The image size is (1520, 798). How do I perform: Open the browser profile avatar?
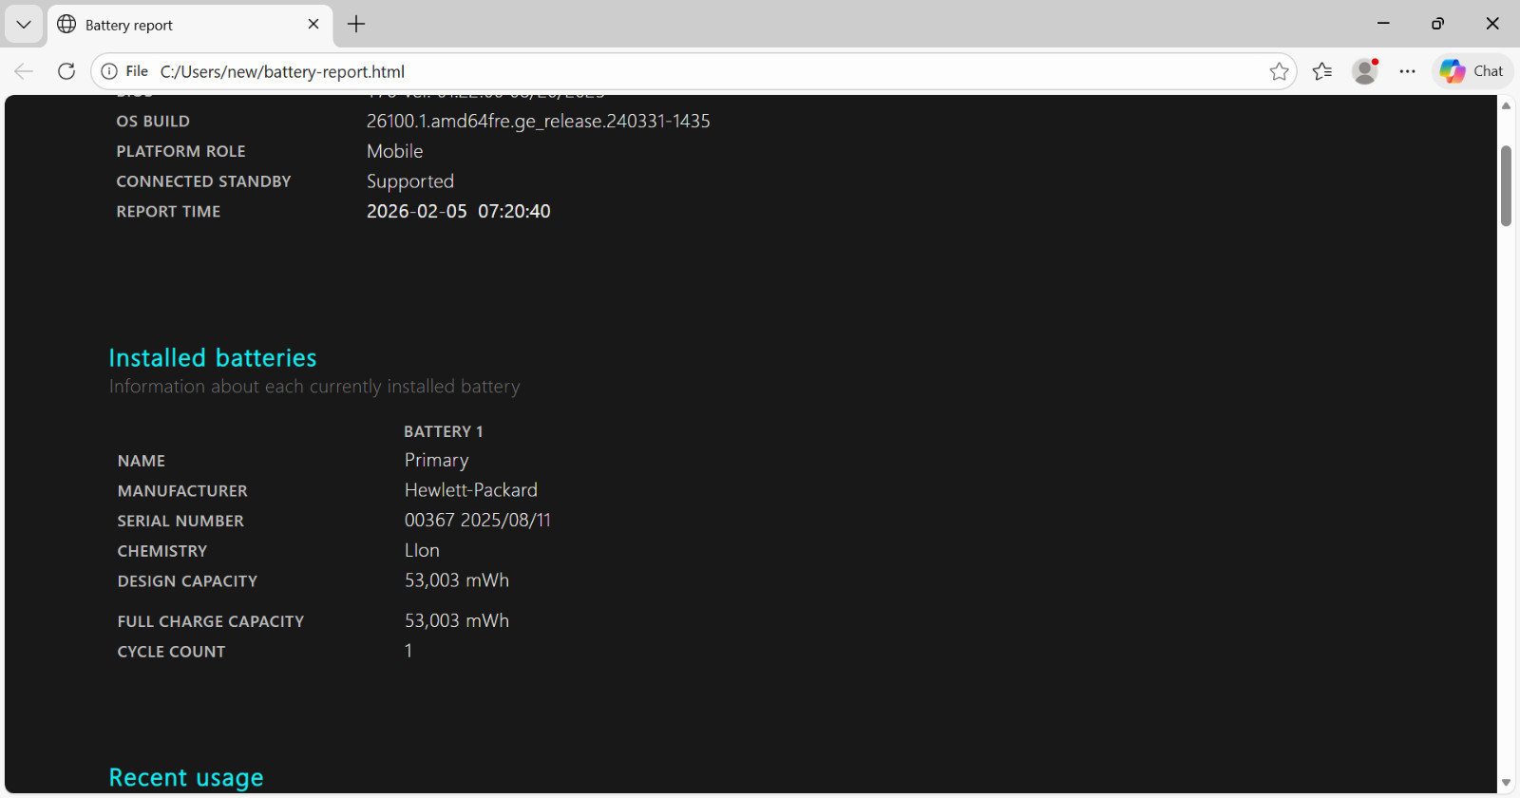pyautogui.click(x=1365, y=71)
